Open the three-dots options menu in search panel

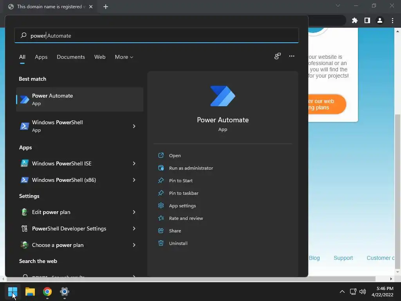pos(291,56)
